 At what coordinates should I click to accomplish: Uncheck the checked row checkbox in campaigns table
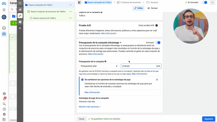pos(13,37)
